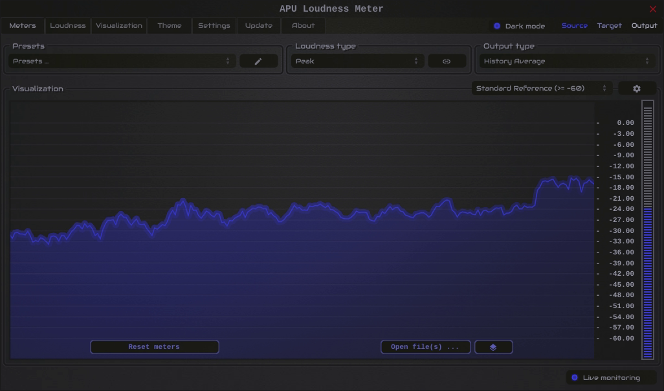Click the Reset meters button
Screen dimensions: 664x391
click(x=154, y=347)
